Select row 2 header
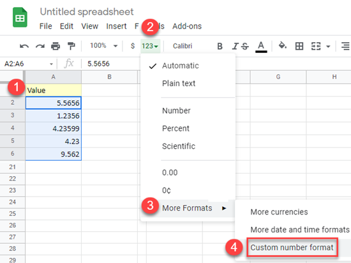This screenshot has height=263, width=351. pyautogui.click(x=13, y=103)
